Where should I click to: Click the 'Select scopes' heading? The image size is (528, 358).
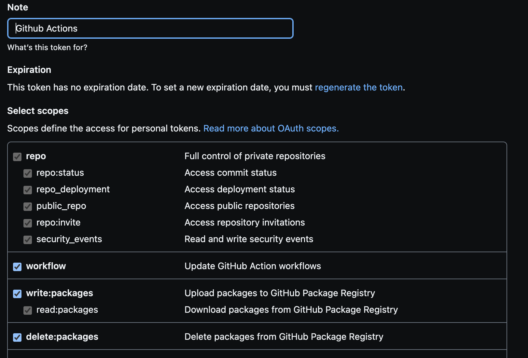click(x=38, y=111)
